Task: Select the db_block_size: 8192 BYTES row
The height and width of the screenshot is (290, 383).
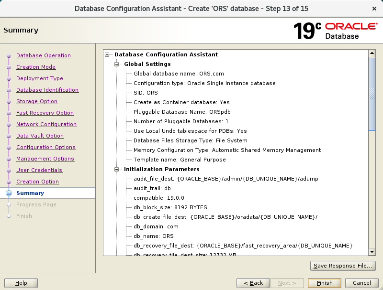Action: [x=170, y=207]
